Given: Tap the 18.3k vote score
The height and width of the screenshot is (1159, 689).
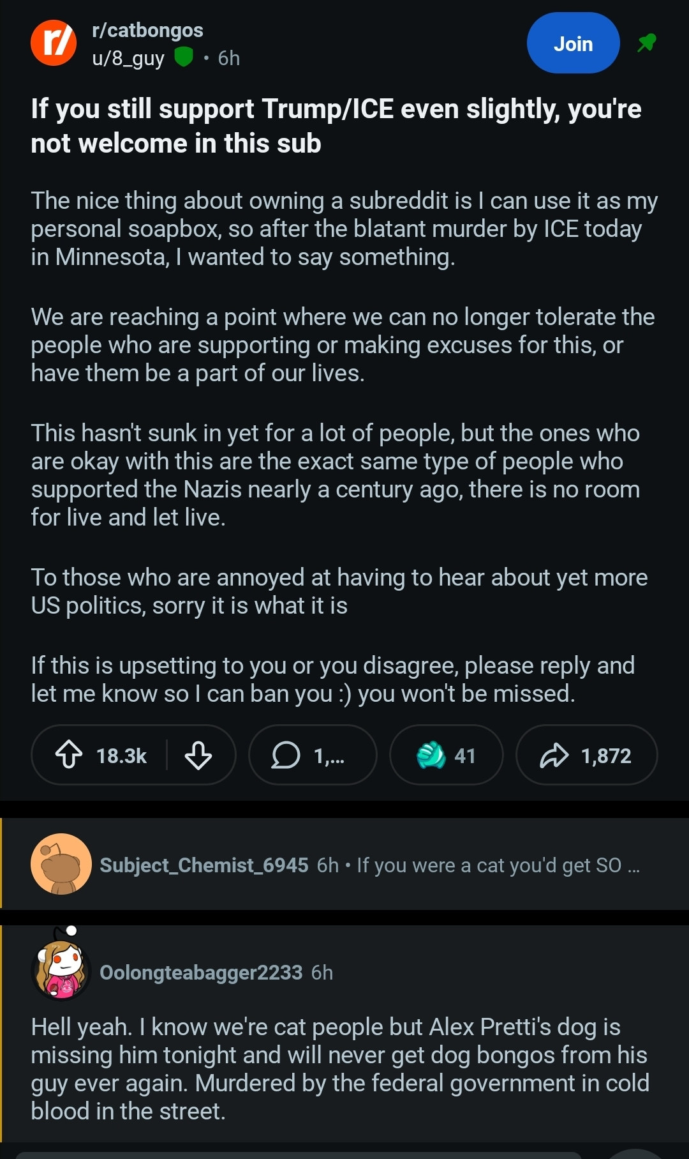Looking at the screenshot, I should (x=121, y=756).
